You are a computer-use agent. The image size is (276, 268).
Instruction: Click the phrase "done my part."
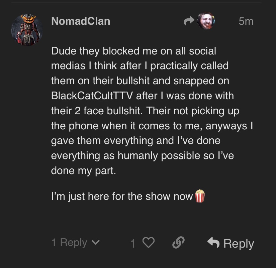(83, 171)
